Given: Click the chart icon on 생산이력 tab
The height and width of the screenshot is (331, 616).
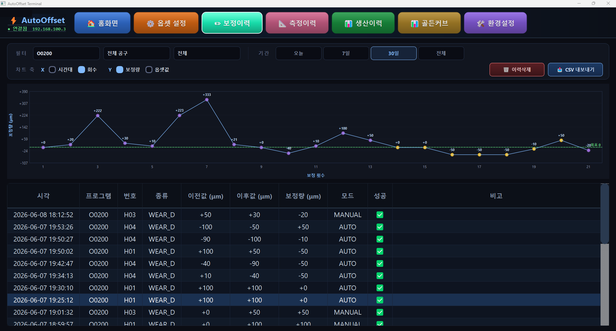Looking at the screenshot, I should pos(348,23).
